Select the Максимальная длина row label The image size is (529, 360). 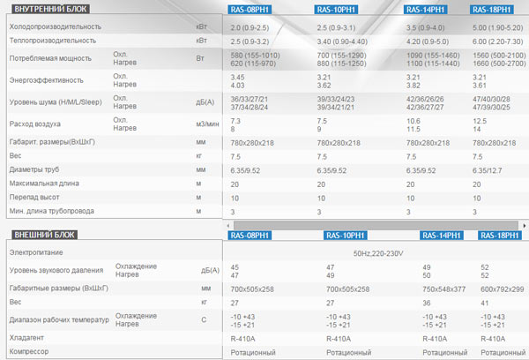tap(44, 184)
